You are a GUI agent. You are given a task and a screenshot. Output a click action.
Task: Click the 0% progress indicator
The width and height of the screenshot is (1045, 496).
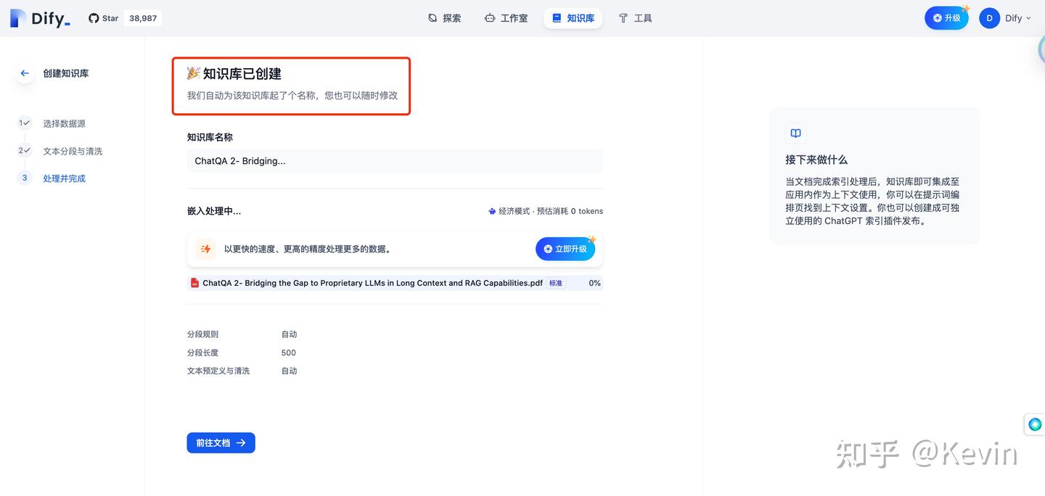pyautogui.click(x=594, y=284)
